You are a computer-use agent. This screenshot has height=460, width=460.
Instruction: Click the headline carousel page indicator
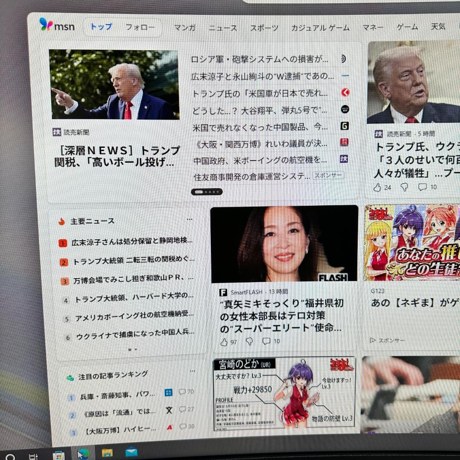tap(207, 192)
